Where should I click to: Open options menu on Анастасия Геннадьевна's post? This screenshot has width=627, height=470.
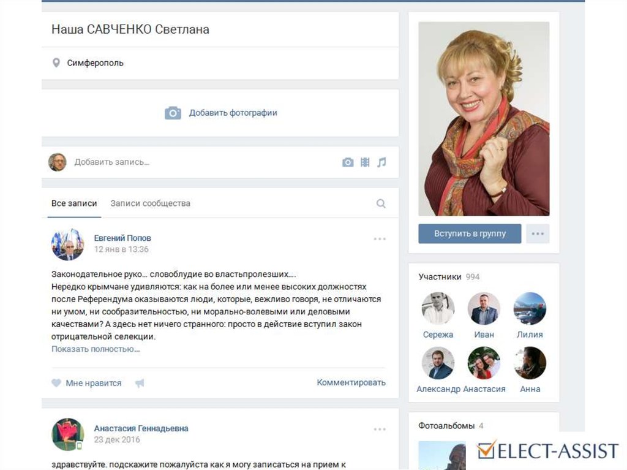(x=380, y=430)
